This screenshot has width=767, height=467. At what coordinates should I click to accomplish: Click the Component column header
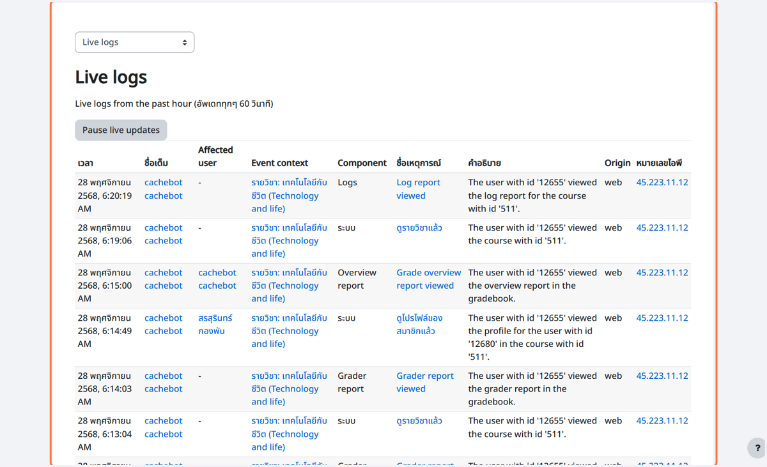click(x=362, y=163)
